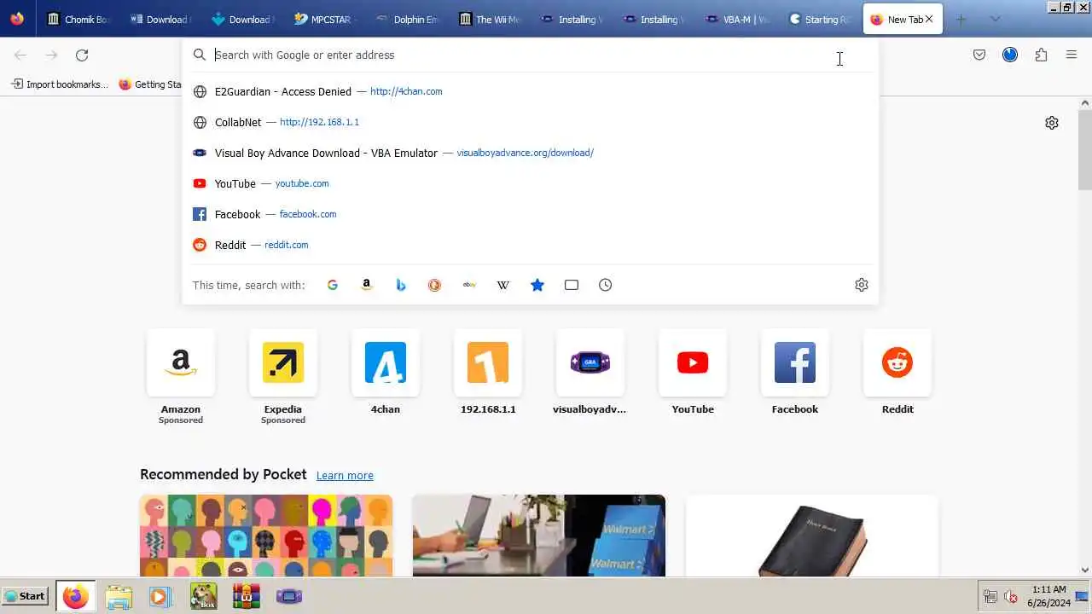Switch to MPCSTAR tab
The image size is (1092, 614).
pyautogui.click(x=324, y=19)
